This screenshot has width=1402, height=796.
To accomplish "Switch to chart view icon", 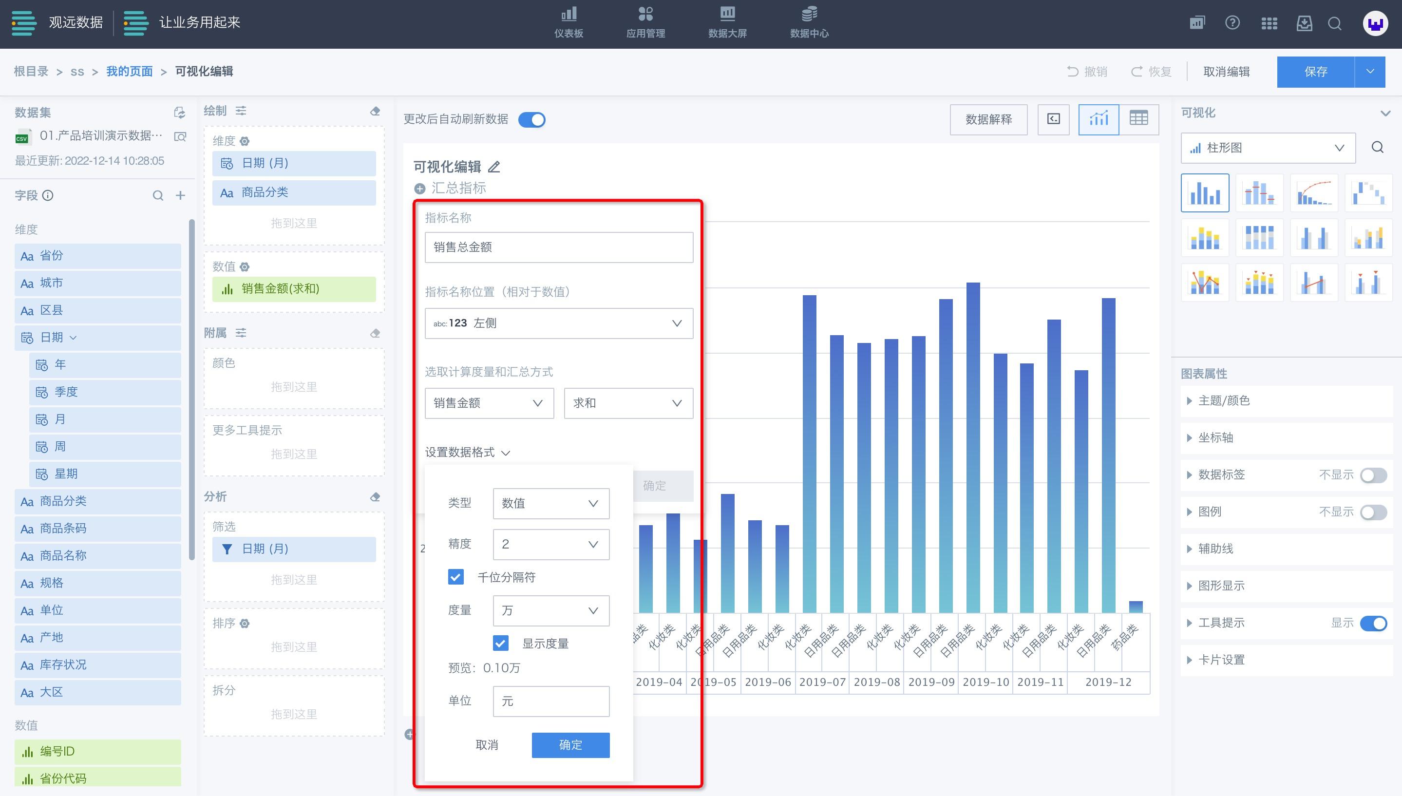I will [1099, 119].
